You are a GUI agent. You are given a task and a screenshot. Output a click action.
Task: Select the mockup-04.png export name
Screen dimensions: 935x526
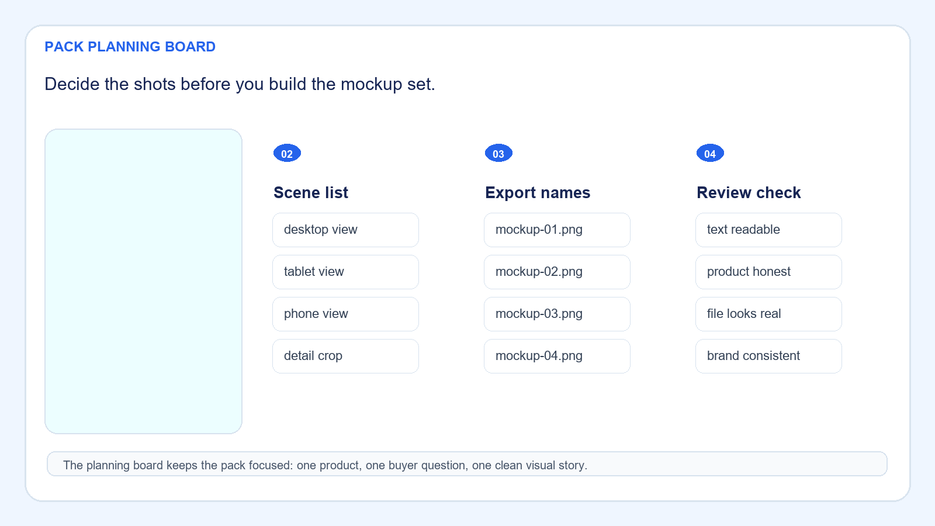pos(557,356)
